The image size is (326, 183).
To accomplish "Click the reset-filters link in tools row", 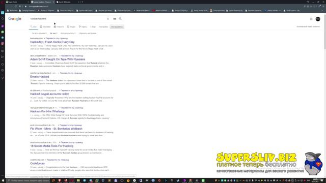I will coord(87,33).
